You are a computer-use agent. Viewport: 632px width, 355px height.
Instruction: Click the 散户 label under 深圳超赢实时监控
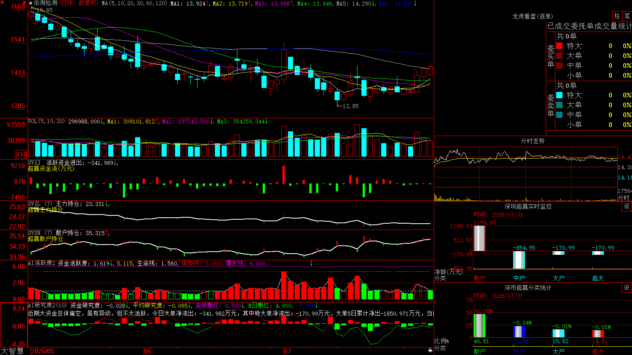pyautogui.click(x=480, y=278)
